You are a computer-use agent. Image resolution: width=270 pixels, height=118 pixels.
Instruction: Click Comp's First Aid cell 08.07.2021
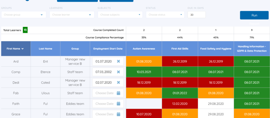[x=180, y=72]
